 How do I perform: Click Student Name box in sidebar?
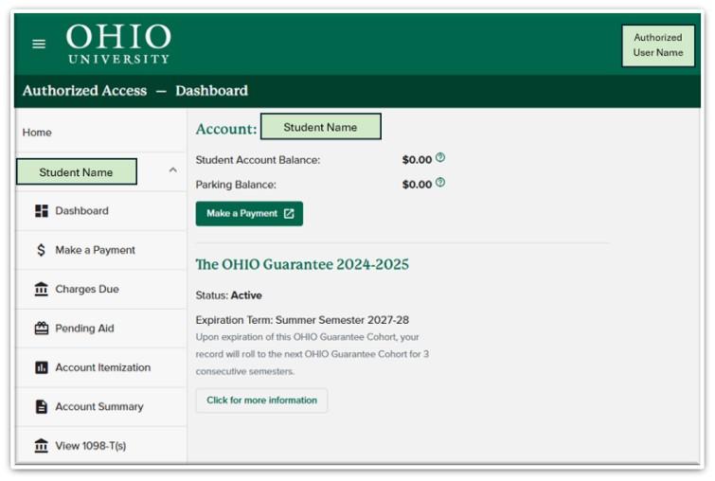pyautogui.click(x=77, y=172)
